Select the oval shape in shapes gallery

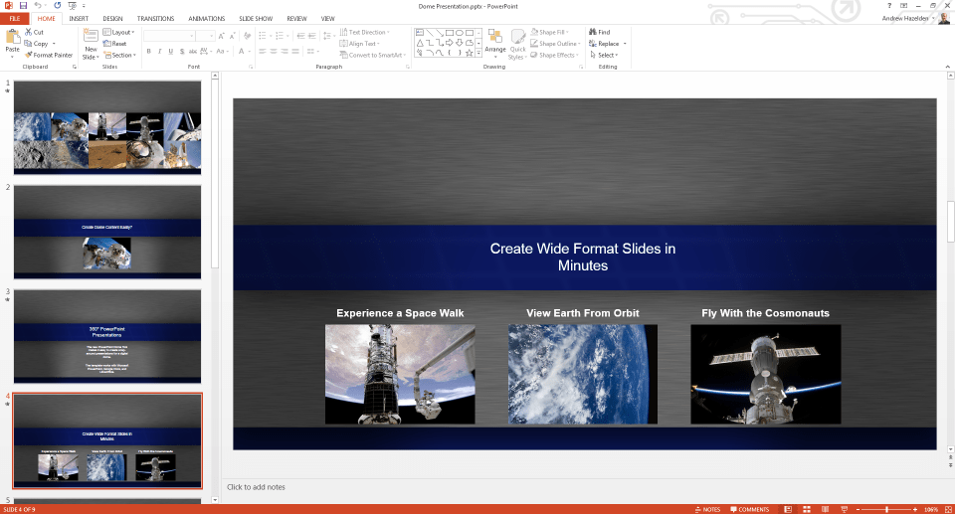(x=460, y=33)
